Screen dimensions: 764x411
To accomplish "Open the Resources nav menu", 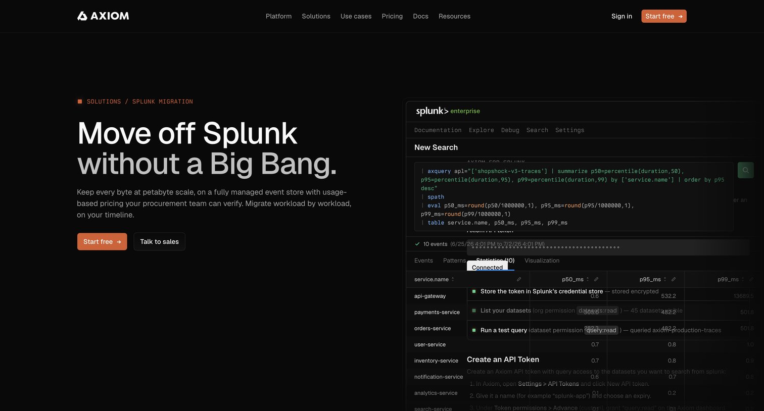I will 454,16.
